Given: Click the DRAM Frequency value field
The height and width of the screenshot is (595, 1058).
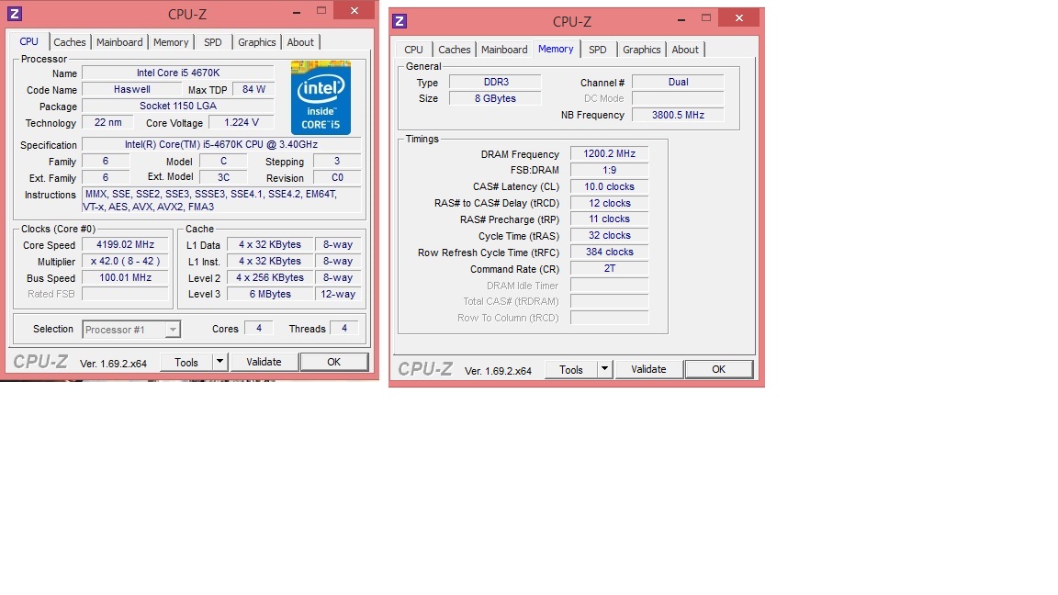Looking at the screenshot, I should point(609,154).
